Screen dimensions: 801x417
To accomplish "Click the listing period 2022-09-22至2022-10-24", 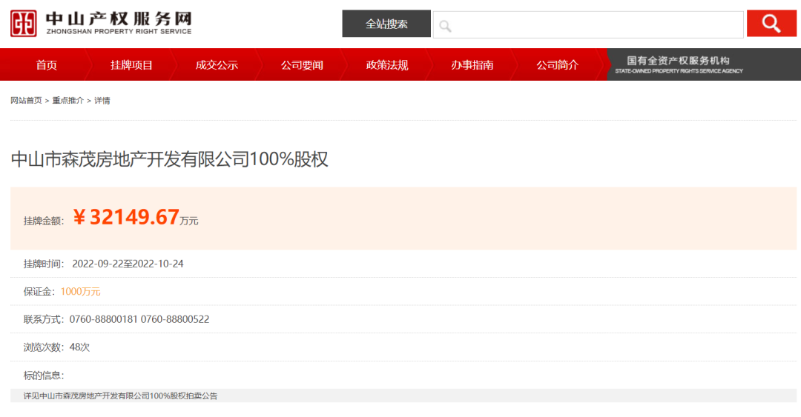I will 128,264.
